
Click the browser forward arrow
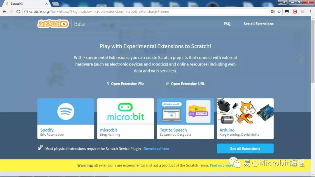click(11, 12)
